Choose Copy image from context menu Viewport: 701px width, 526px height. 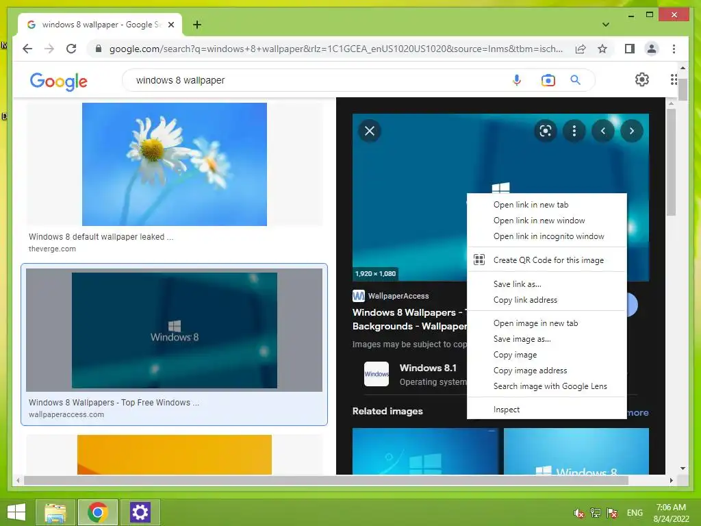pos(547,355)
